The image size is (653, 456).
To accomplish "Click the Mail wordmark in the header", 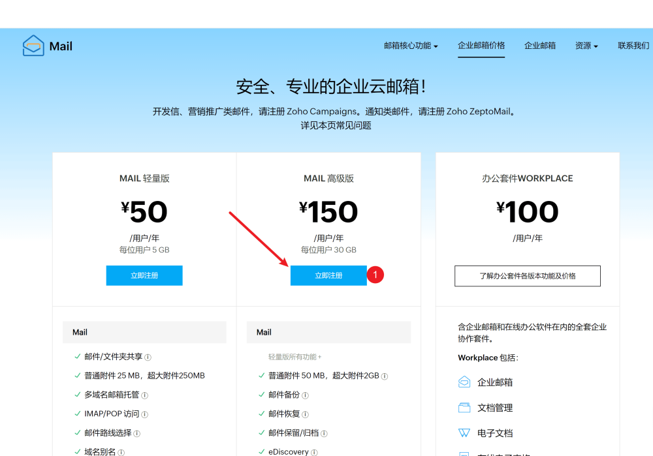I will point(61,46).
